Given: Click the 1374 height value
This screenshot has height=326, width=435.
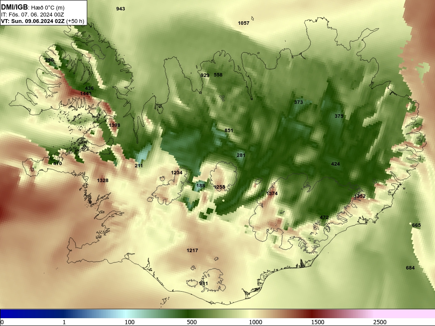Looking at the screenshot, I should click(x=272, y=193).
